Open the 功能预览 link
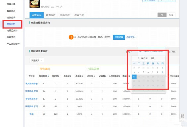 pos(131,37)
